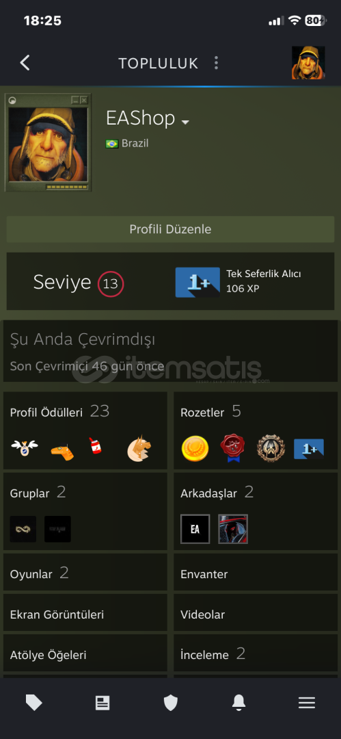Open the Seviye 13 level circle
Image resolution: width=341 pixels, height=739 pixels.
[111, 284]
